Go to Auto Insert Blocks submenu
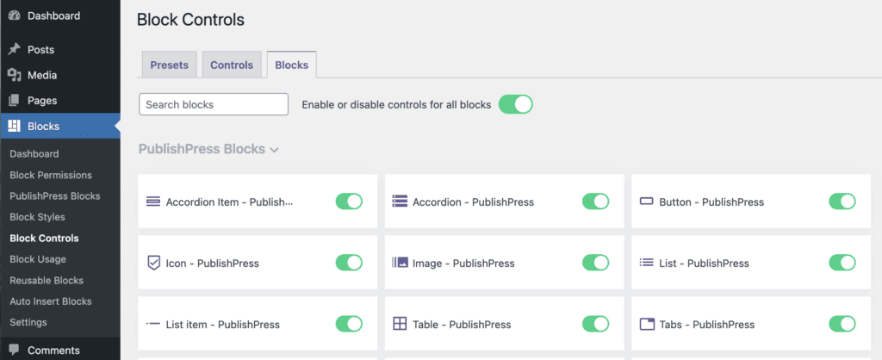 (51, 301)
